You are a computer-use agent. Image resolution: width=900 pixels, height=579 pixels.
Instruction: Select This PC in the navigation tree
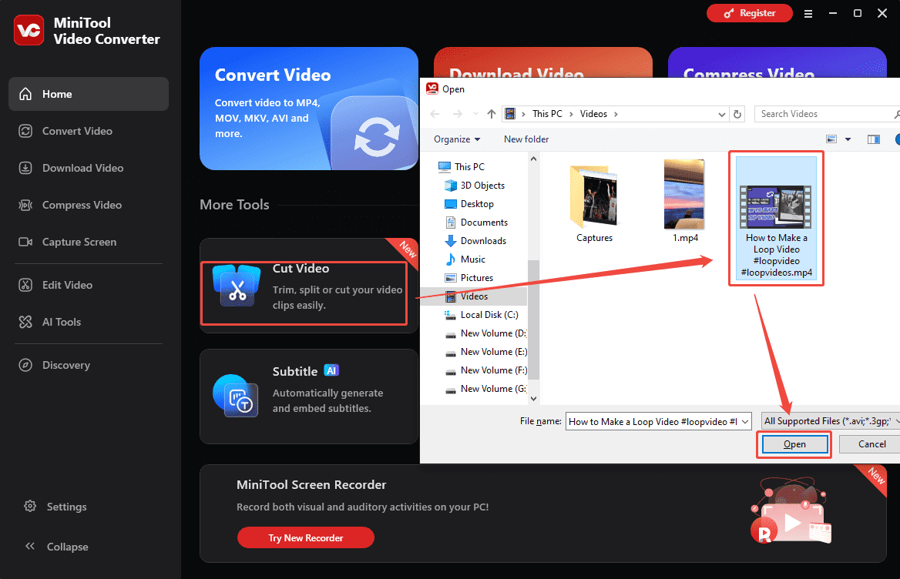click(462, 167)
